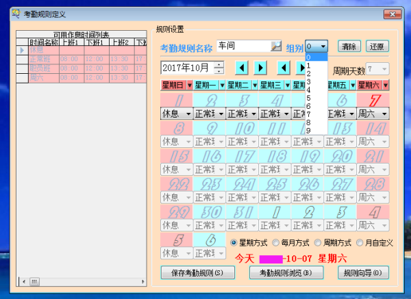Image resolution: width=411 pixels, height=299 pixels.
Task: Collapse the 组别 combo box arrow
Action: (x=323, y=47)
